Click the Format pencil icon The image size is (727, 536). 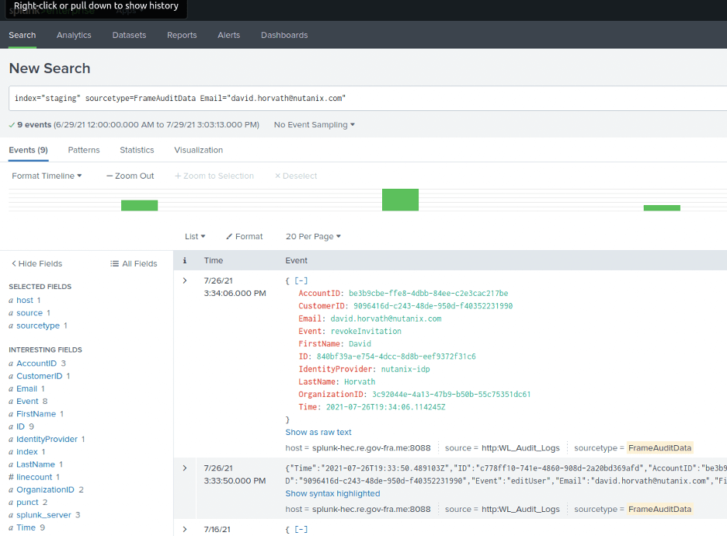point(229,237)
